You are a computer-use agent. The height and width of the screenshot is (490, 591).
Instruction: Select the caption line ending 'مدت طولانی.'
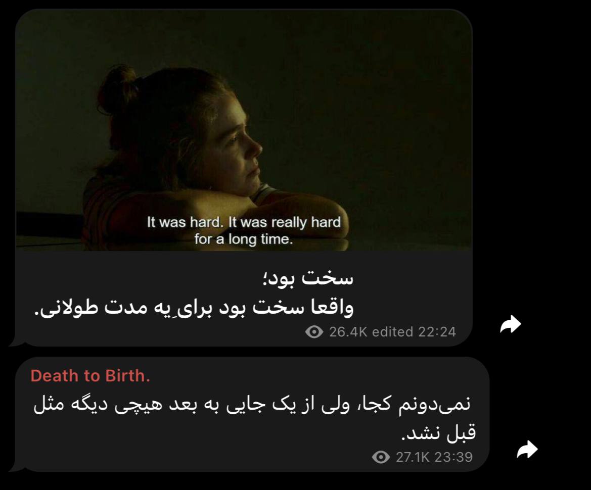194,307
